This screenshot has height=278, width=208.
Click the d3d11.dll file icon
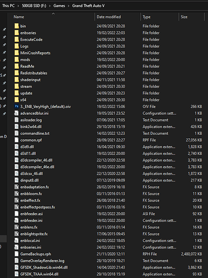[17, 153]
